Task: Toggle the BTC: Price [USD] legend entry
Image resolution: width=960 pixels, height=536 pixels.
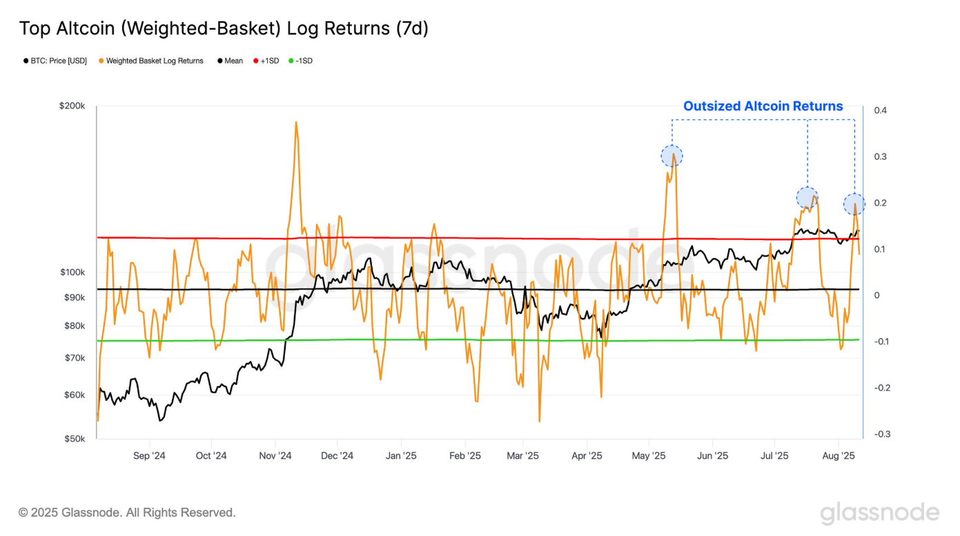Action: pyautogui.click(x=55, y=61)
